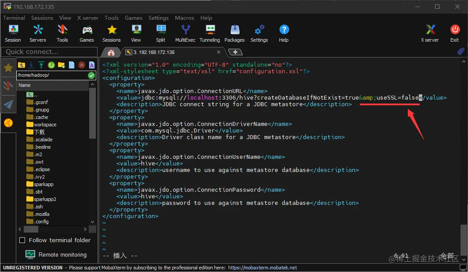
Task: Click the Split terminal toolbar icon
Action: click(x=160, y=33)
